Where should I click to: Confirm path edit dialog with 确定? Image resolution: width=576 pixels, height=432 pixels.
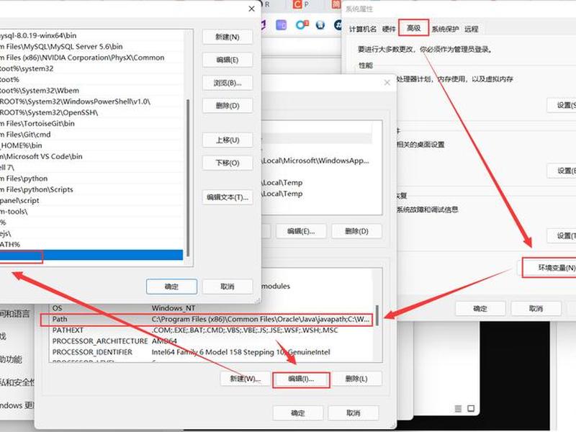171,287
